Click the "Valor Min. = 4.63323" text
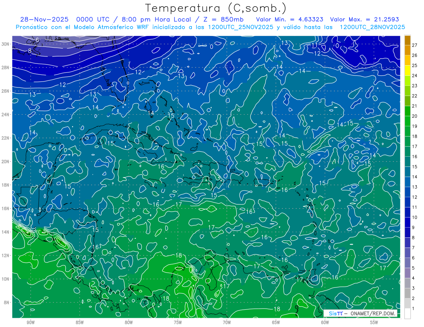 click(x=289, y=19)
